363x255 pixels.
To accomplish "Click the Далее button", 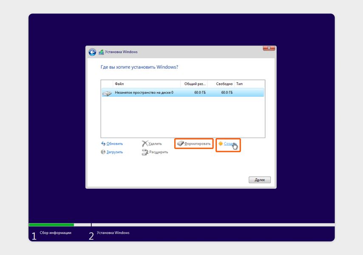I will coord(260,180).
